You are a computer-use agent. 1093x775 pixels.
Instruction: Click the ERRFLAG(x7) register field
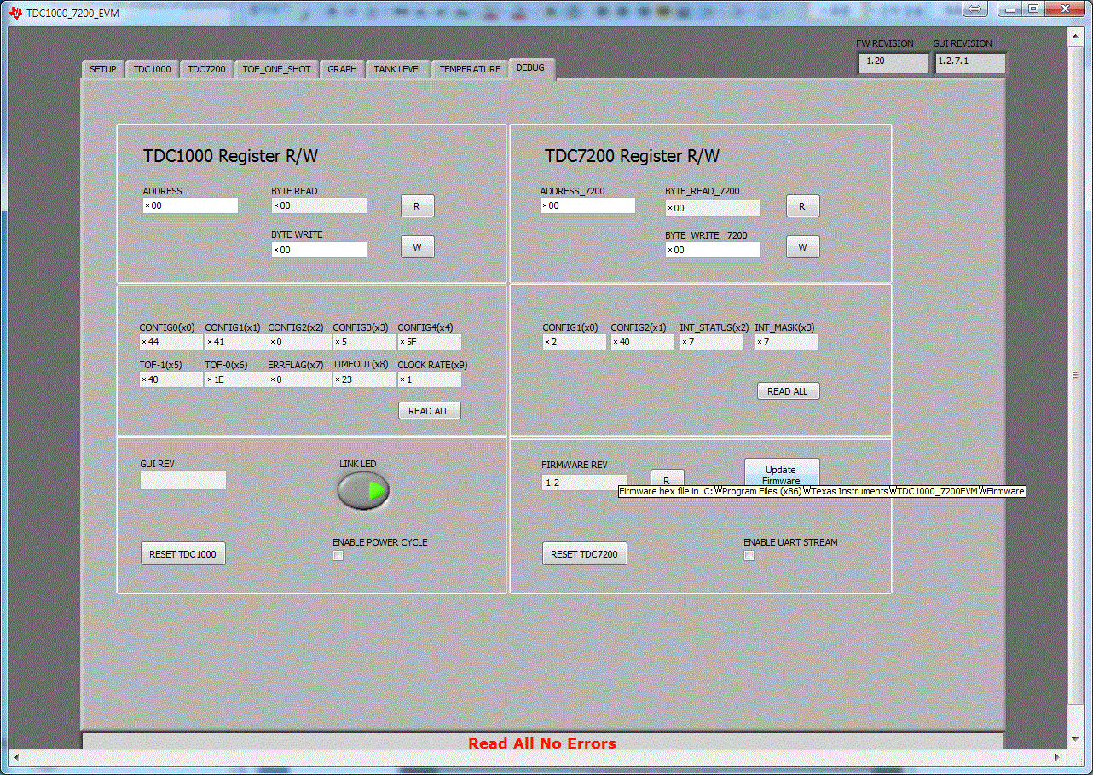(x=299, y=379)
